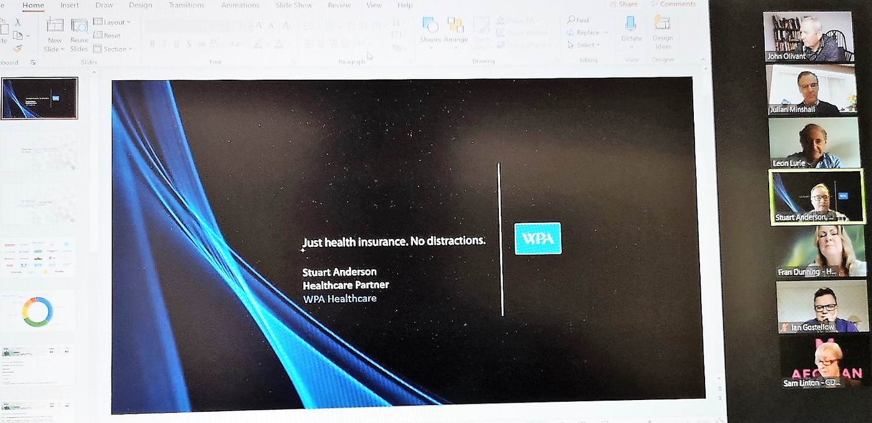The image size is (872, 423).
Task: Click the text Highlight Color icon
Action: click(x=257, y=44)
